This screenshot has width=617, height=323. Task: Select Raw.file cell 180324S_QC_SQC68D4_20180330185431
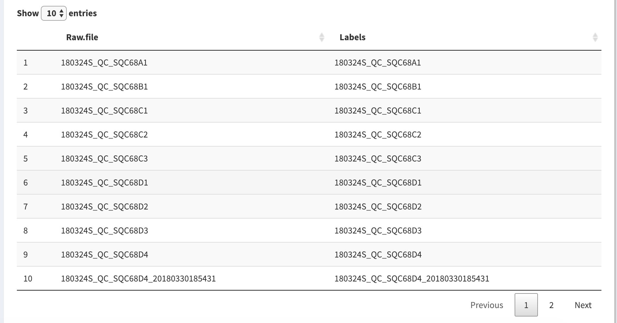(x=138, y=279)
